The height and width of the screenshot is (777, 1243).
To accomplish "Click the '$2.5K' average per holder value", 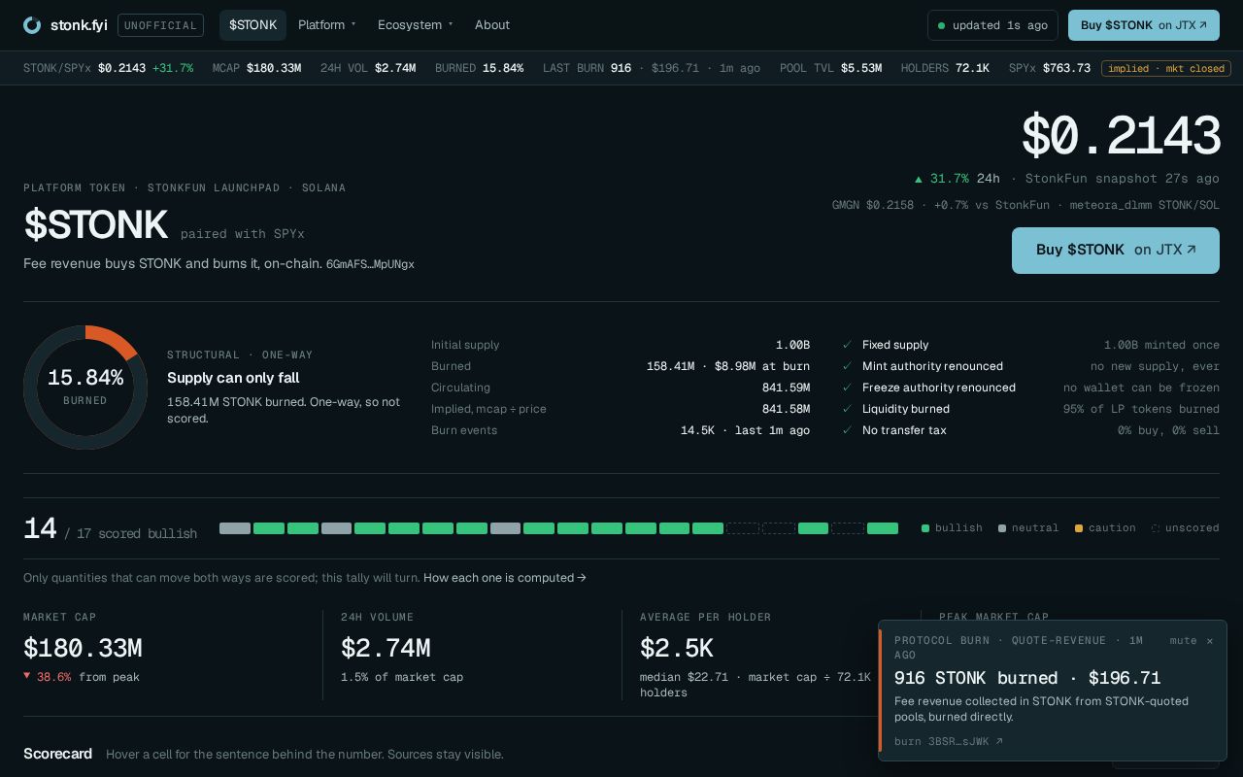I will 677,648.
